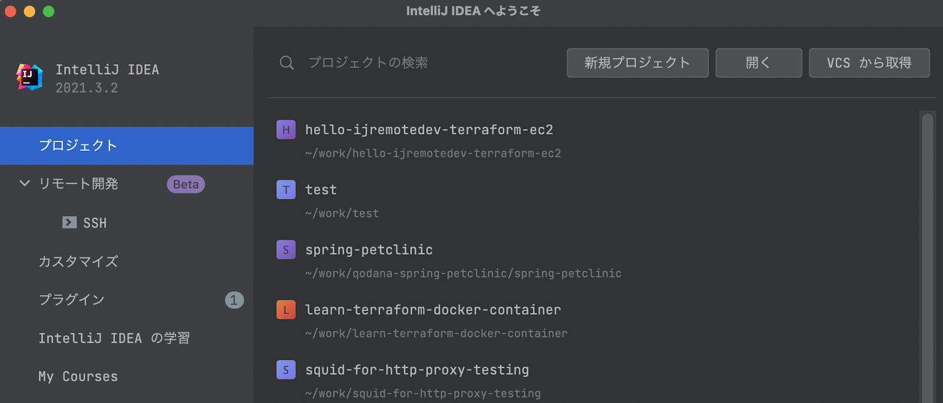The width and height of the screenshot is (943, 403).
Task: Open the learn-terraform-docker-container project name
Action: (433, 310)
